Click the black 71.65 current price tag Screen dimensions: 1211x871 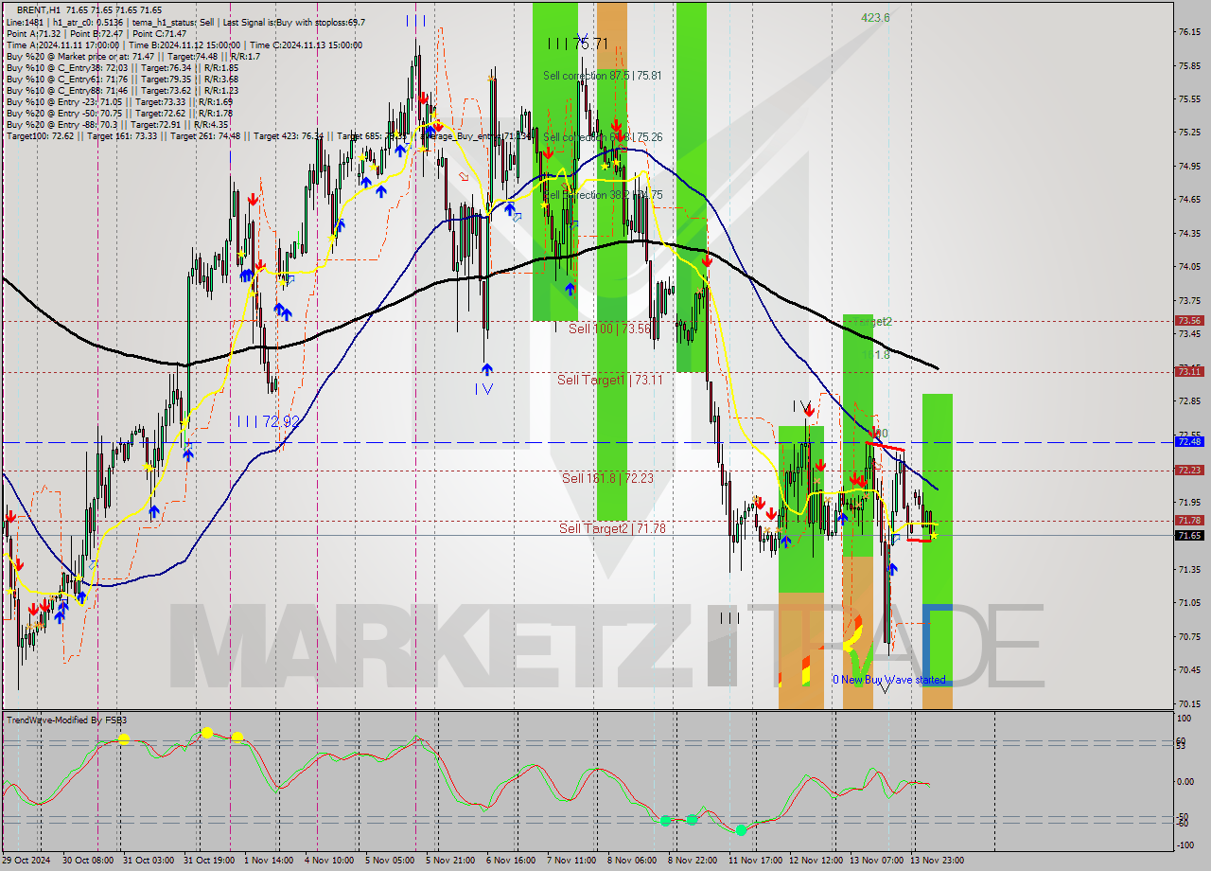[1189, 536]
